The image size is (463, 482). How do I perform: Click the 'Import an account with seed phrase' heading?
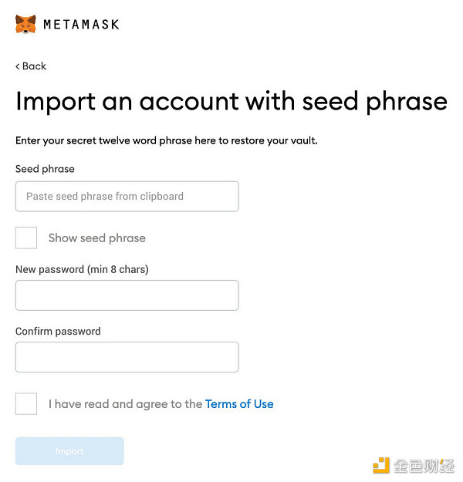pos(231,102)
